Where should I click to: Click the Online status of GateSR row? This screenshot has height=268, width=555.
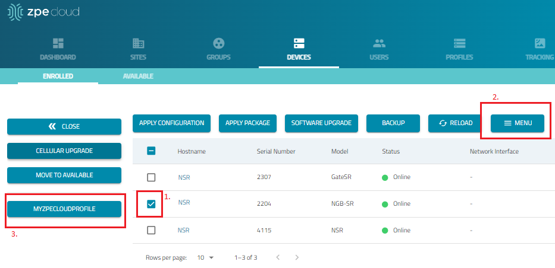[396, 177]
